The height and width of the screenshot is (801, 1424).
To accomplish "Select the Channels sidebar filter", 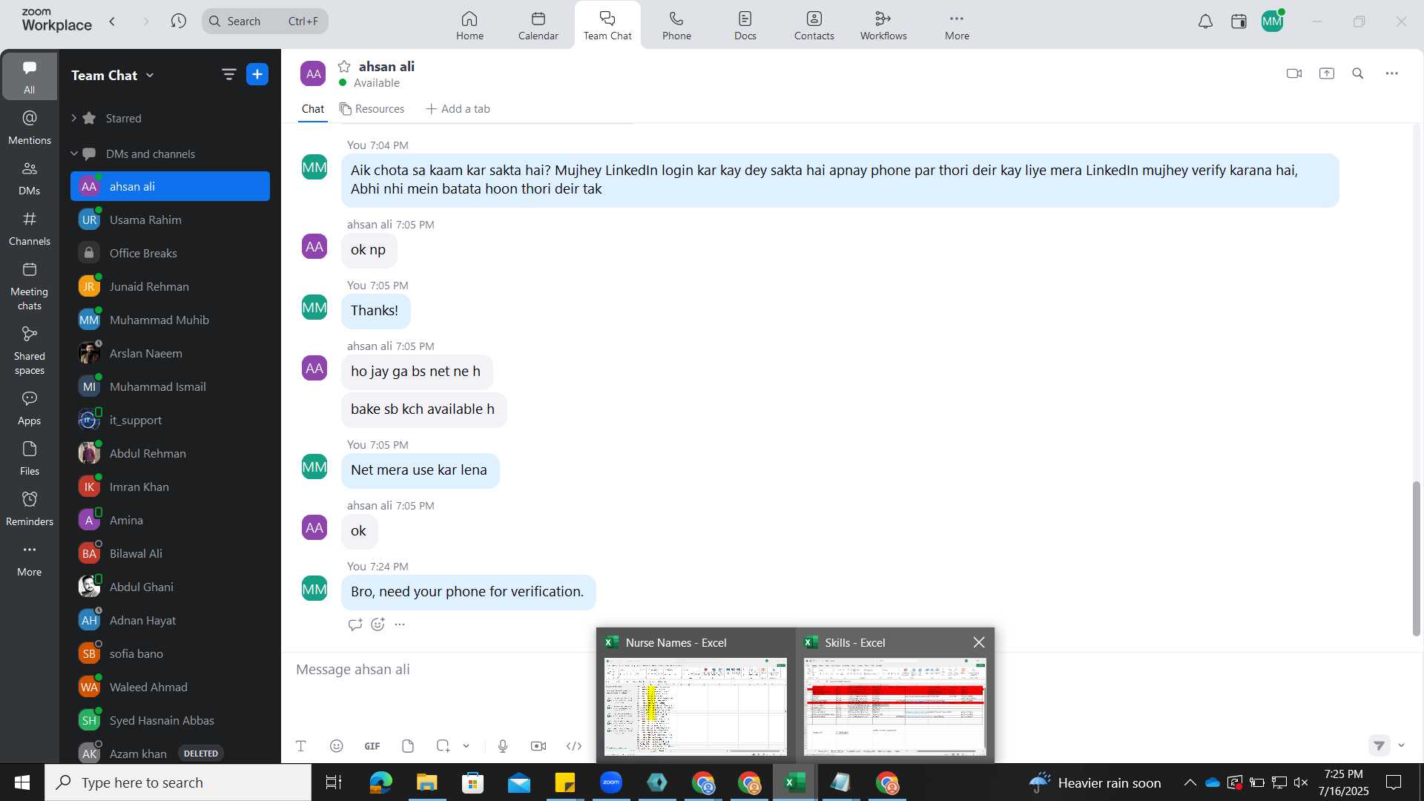I will (30, 228).
